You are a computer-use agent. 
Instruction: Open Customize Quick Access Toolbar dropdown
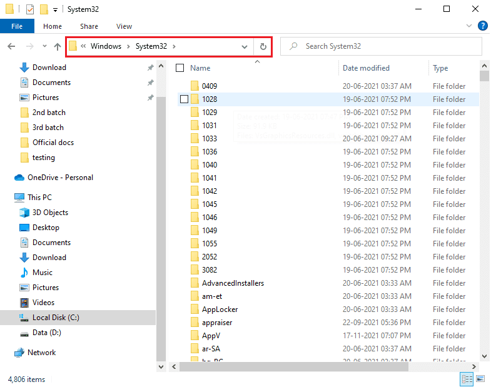coord(55,10)
